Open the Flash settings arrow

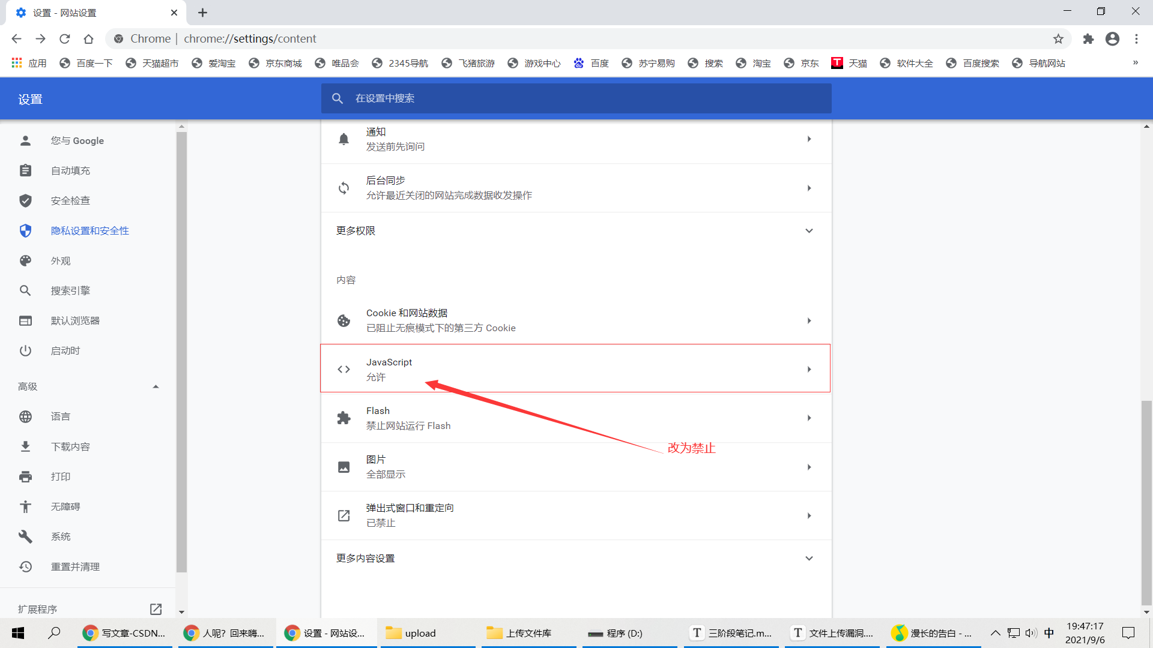[809, 418]
